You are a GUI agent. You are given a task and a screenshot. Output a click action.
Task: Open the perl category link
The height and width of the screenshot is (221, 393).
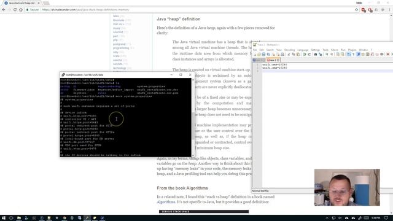click(x=115, y=36)
